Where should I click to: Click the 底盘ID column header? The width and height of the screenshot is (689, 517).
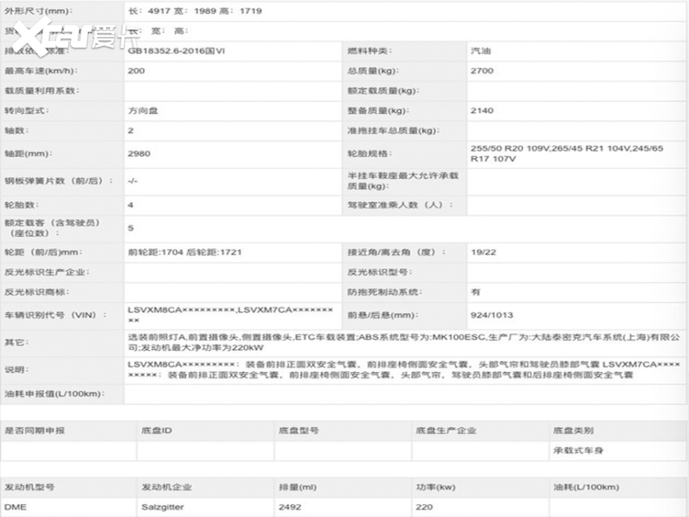click(156, 431)
